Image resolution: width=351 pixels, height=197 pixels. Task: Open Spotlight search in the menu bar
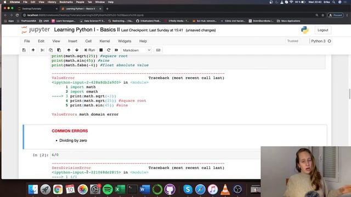tap(333, 2)
